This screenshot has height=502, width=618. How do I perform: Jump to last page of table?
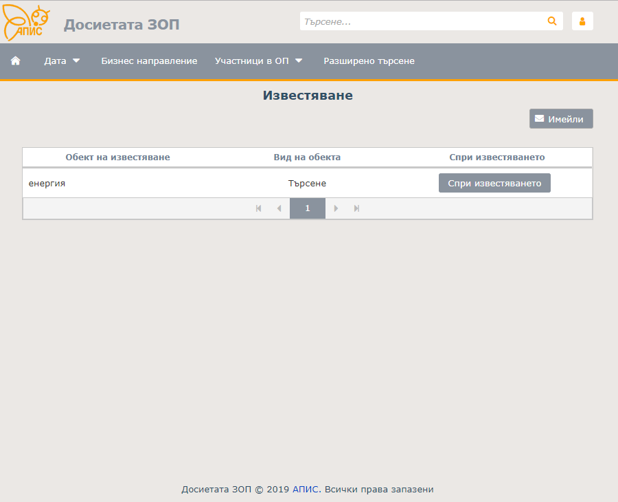(x=356, y=208)
